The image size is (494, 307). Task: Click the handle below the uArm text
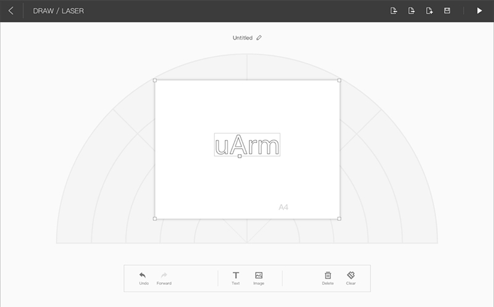tap(240, 156)
